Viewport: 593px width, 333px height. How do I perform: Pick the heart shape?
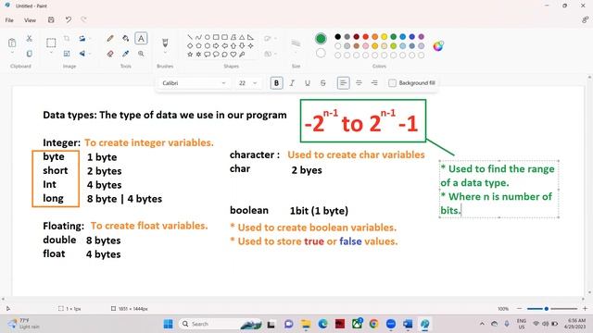click(x=233, y=55)
